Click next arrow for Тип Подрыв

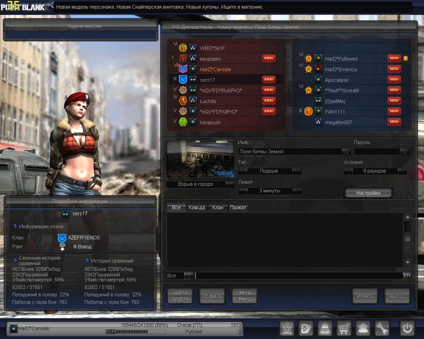[297, 171]
